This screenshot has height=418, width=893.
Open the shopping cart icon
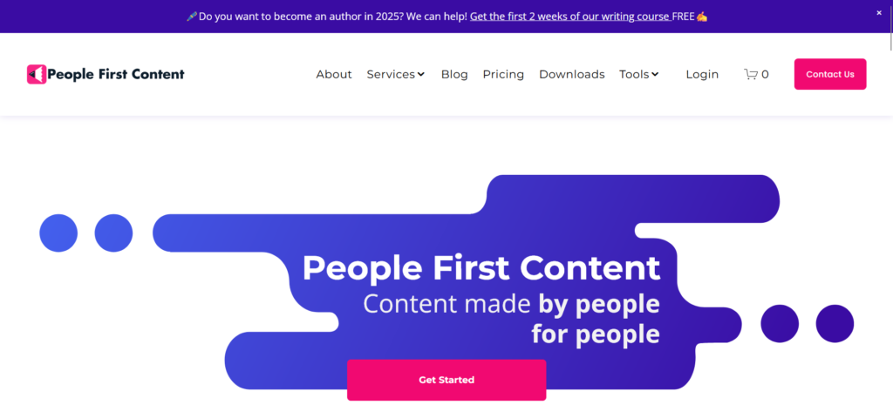750,75
